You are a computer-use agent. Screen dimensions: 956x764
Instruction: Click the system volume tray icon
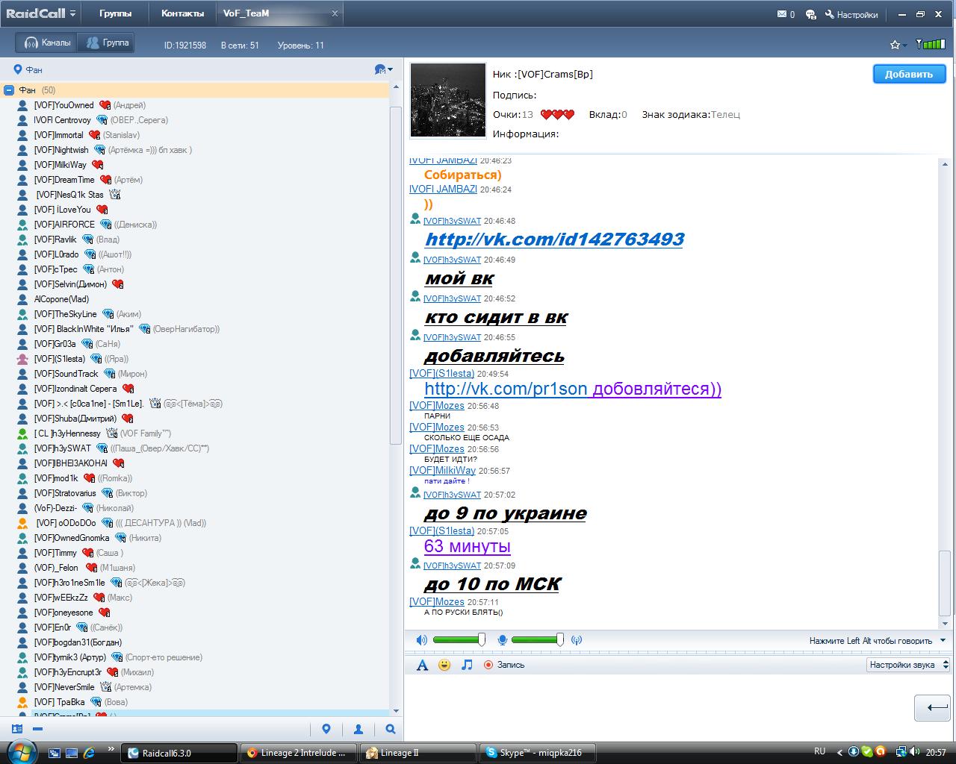[916, 752]
